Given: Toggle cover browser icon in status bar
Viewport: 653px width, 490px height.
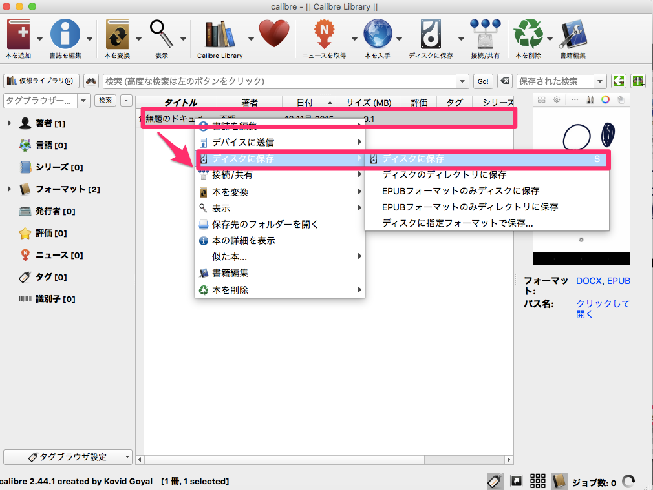Looking at the screenshot, I should coord(517,482).
